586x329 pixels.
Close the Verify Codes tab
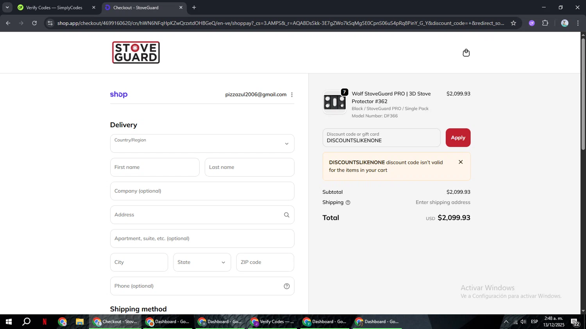pos(94,7)
